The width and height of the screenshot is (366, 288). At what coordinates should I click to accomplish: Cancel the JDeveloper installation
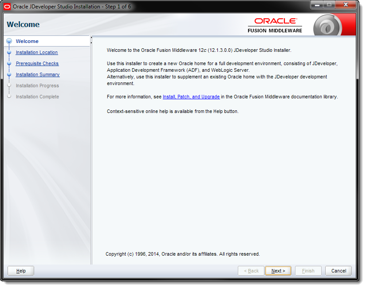[338, 271]
